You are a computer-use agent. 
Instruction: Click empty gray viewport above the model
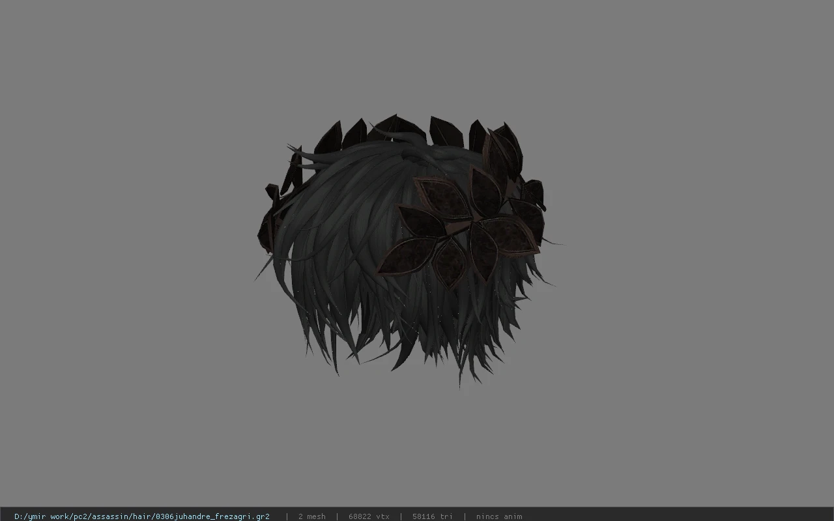417,59
